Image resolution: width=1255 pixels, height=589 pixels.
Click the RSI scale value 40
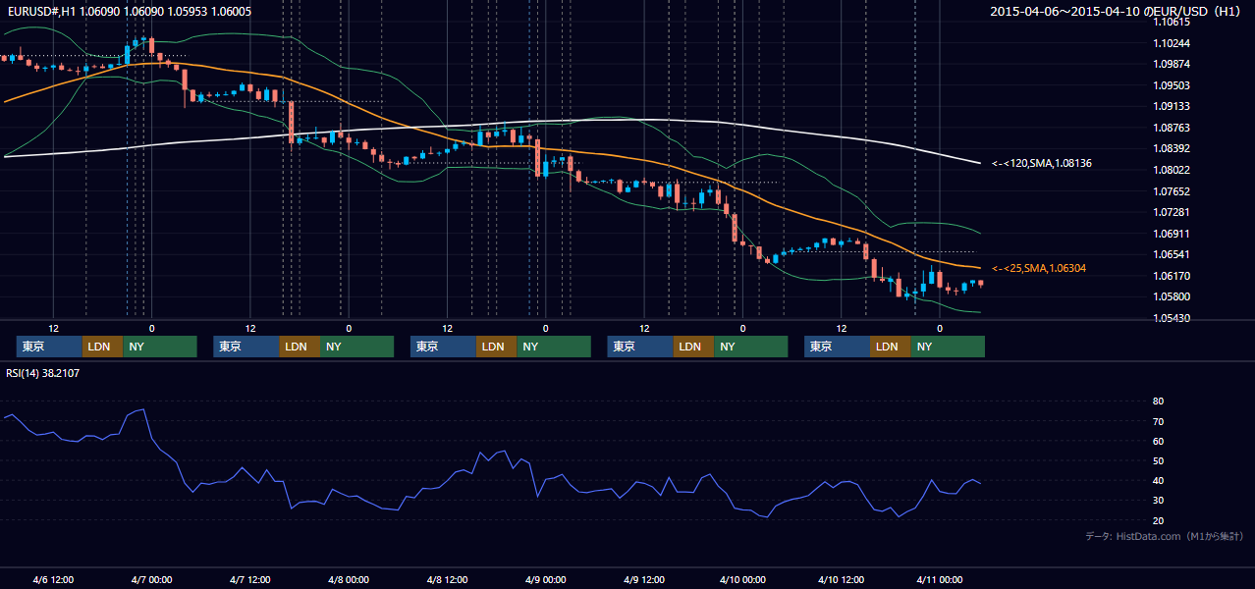[1159, 480]
